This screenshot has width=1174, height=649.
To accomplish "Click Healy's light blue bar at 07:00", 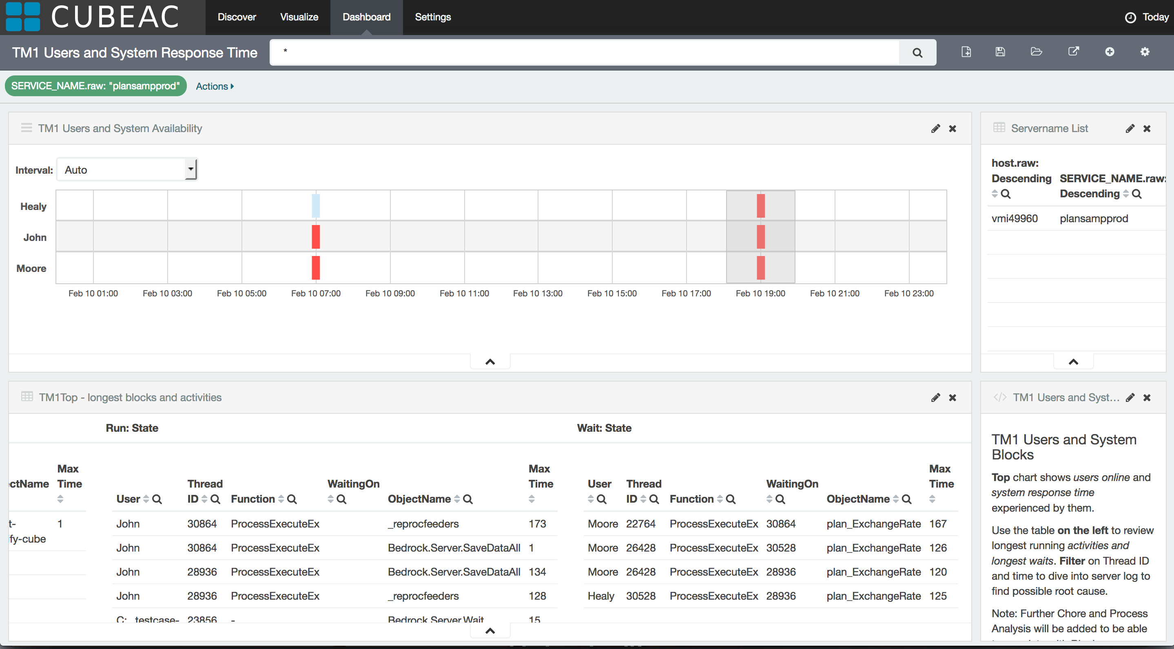I will (x=316, y=206).
